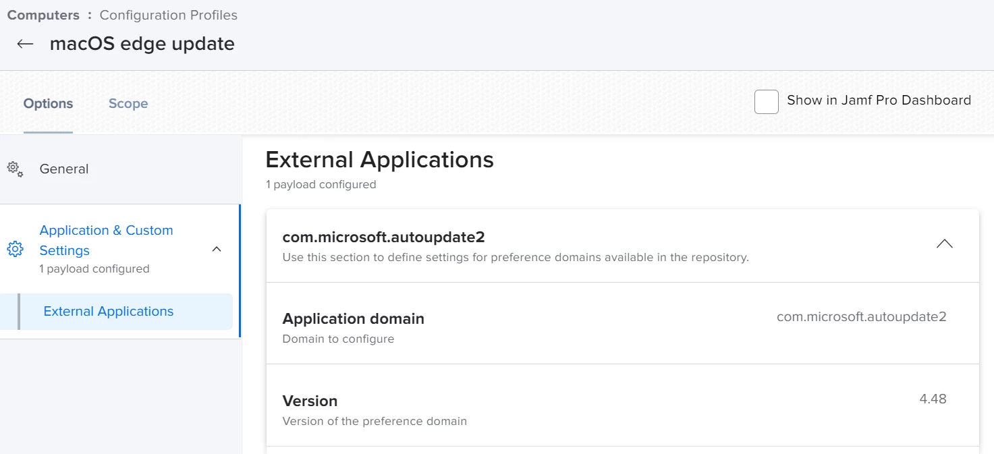Switch to the Scope tab
Screen dimensions: 994x454
tap(128, 103)
